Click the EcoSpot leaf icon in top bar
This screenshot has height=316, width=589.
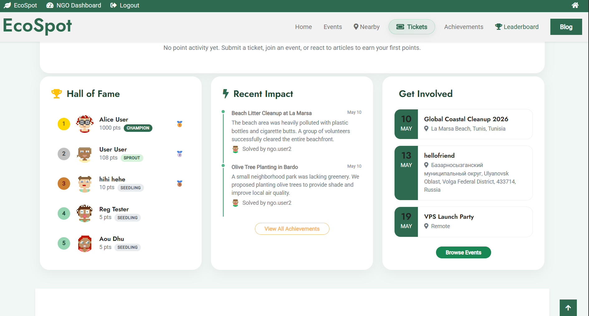(x=7, y=5)
